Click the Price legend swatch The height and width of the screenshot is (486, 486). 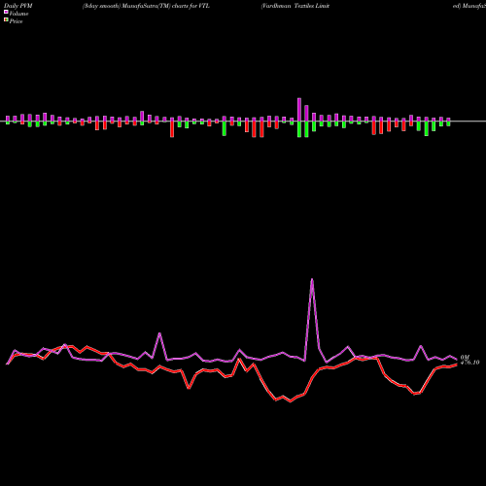pos(6,20)
